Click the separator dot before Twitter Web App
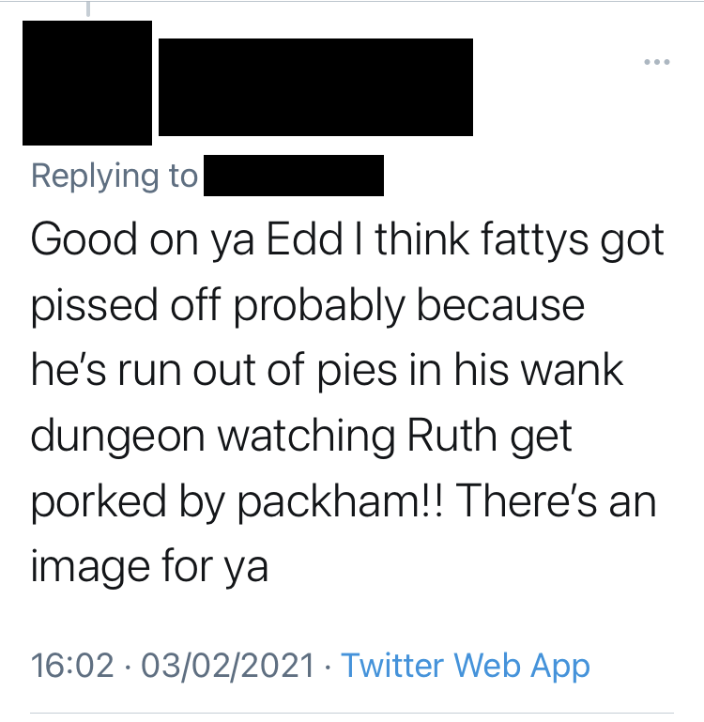The image size is (704, 722). click(x=328, y=667)
